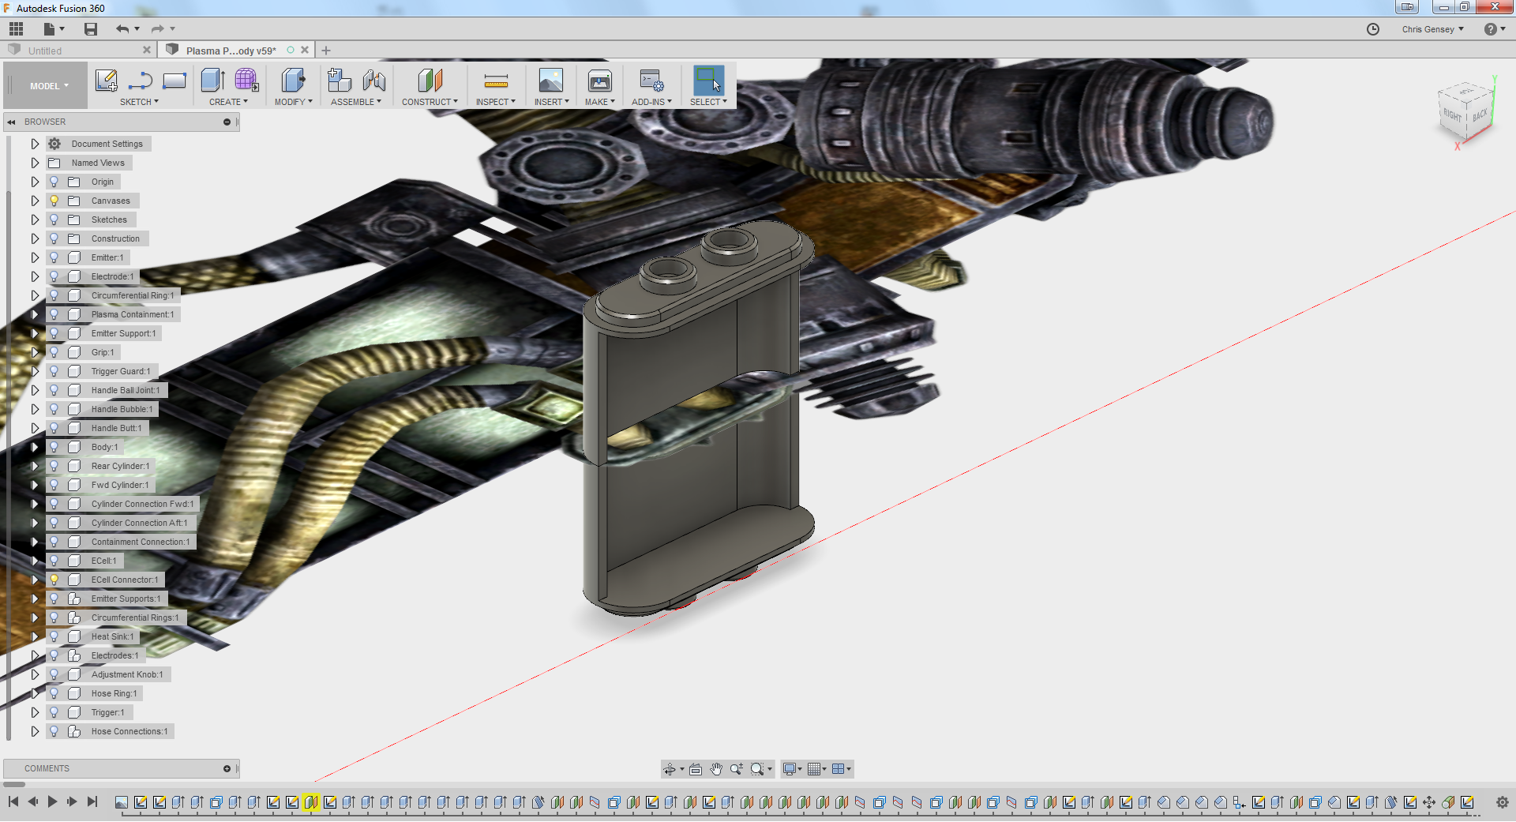The image size is (1516, 822).
Task: Expand the Document Settings node
Action: pos(35,144)
